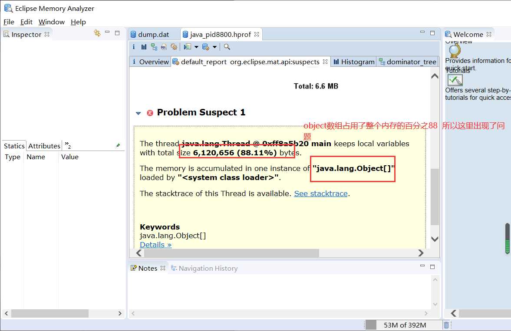Click the report scroll left arrow
This screenshot has width=511, height=331.
click(139, 253)
